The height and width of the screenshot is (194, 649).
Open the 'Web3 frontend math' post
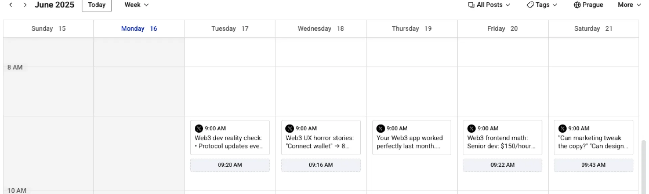click(502, 138)
